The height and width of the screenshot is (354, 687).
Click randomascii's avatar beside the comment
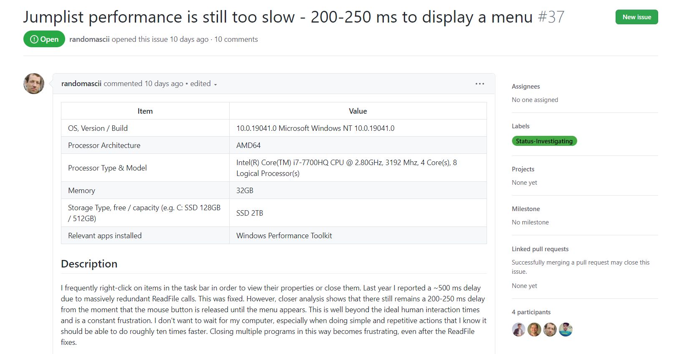point(33,84)
